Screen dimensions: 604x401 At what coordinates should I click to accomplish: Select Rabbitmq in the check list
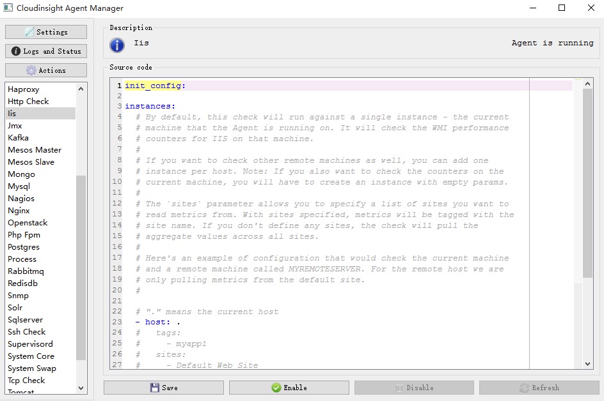point(41,271)
